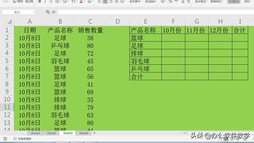The image size is (254, 143).
Task: Select 篮球 cell in summary table
Action: pyautogui.click(x=146, y=38)
